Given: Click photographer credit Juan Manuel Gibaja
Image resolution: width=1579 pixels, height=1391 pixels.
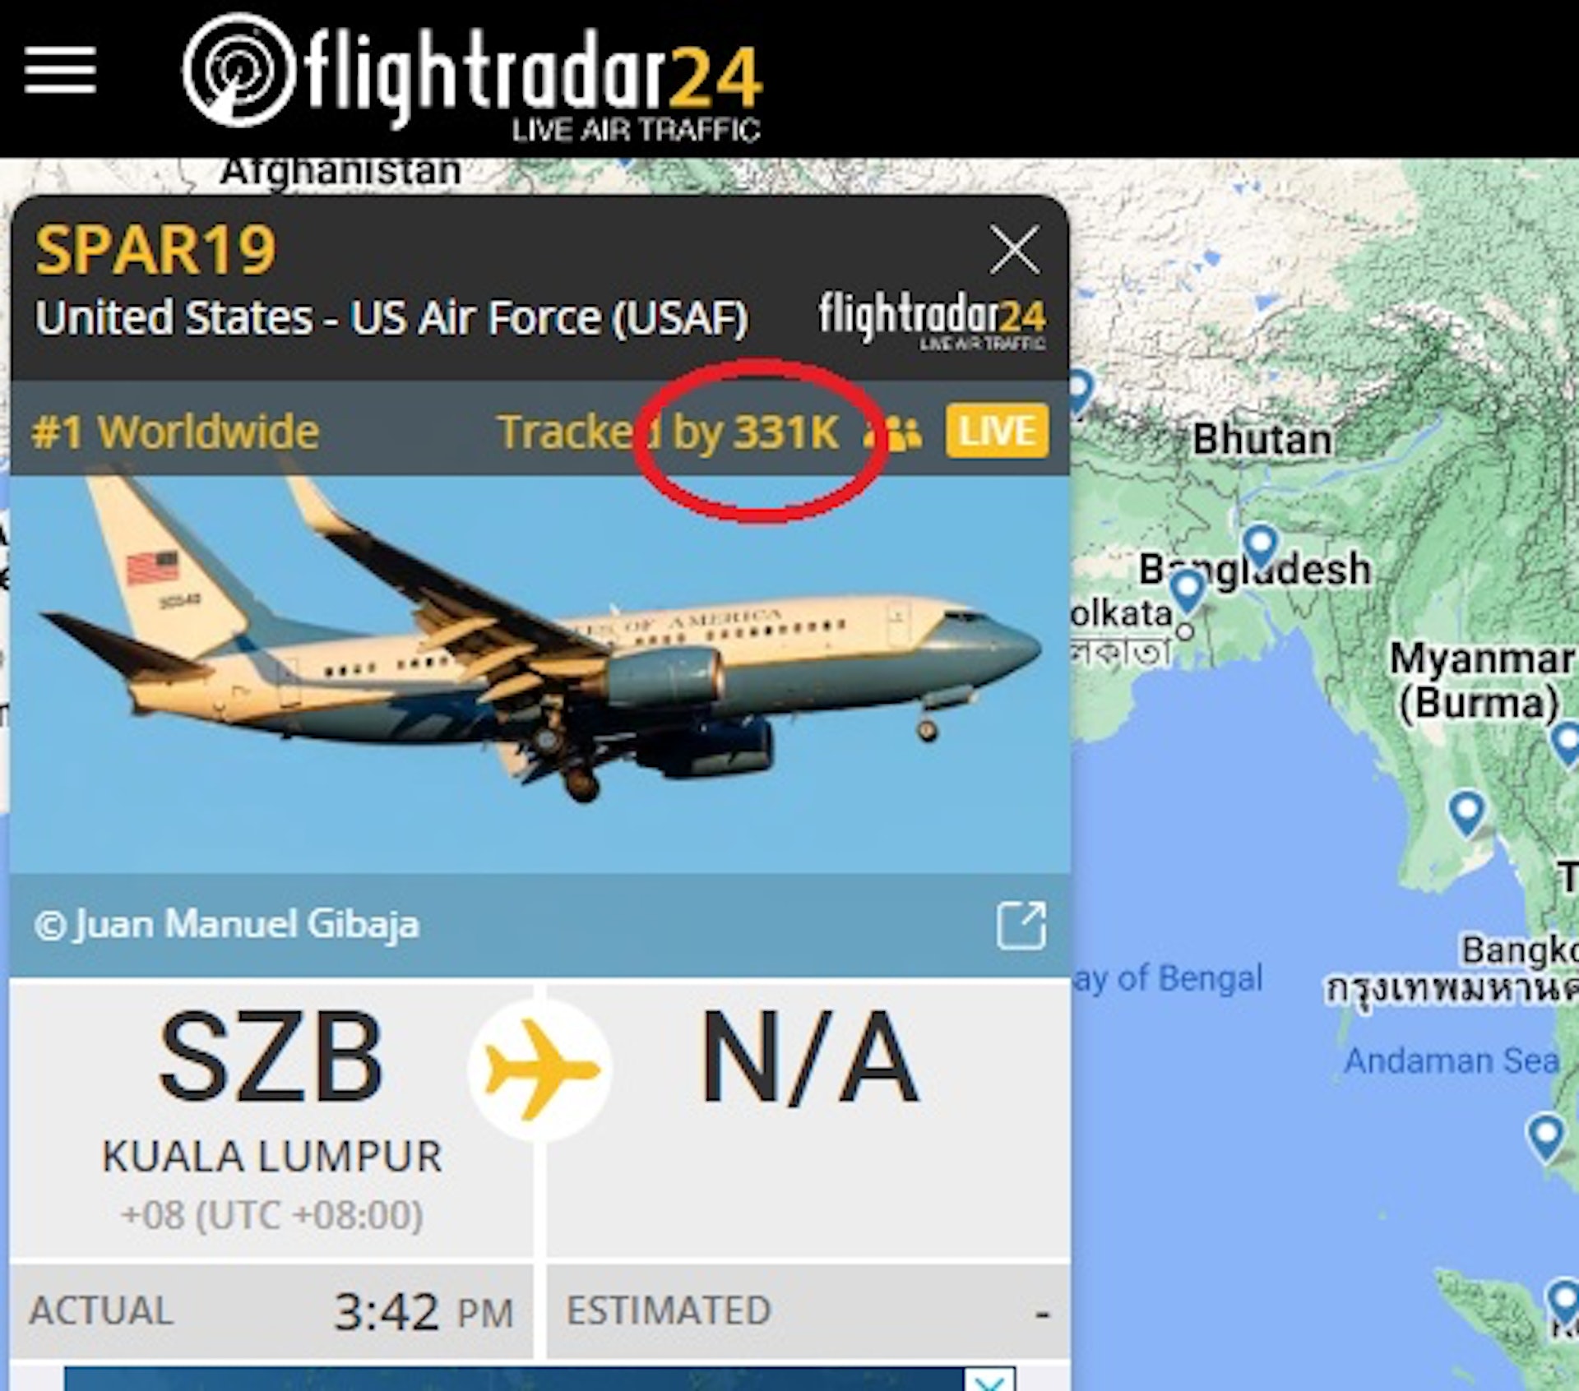Looking at the screenshot, I should coord(227,925).
